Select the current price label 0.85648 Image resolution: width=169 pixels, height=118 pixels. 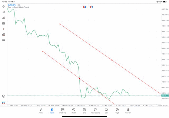point(164,96)
